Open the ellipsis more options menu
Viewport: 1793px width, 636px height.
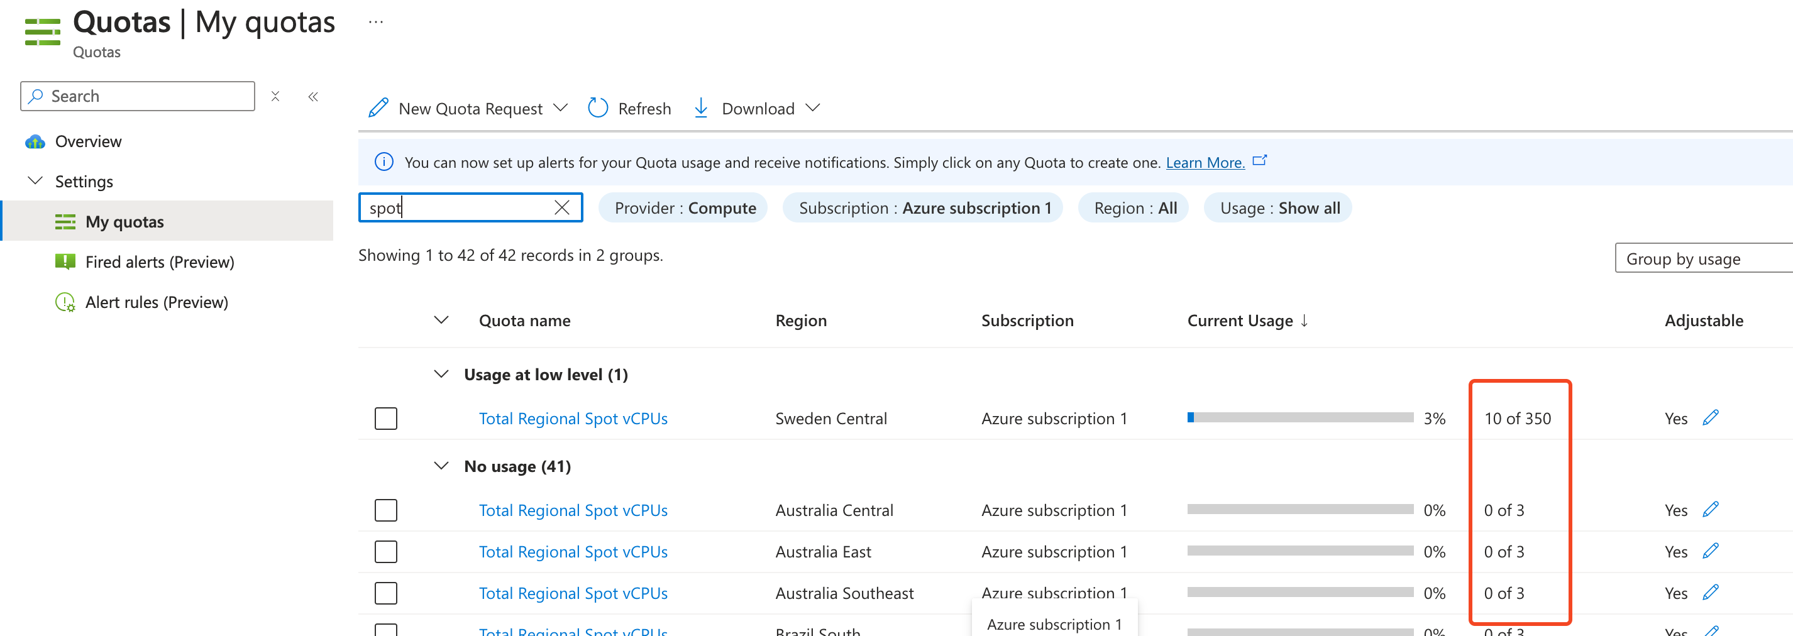[x=376, y=21]
